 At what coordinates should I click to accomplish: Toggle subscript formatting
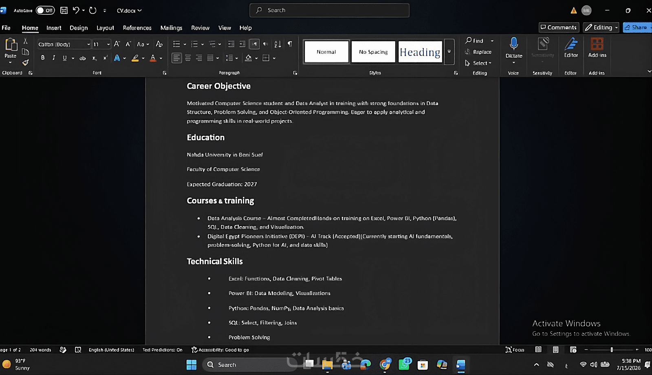(94, 58)
